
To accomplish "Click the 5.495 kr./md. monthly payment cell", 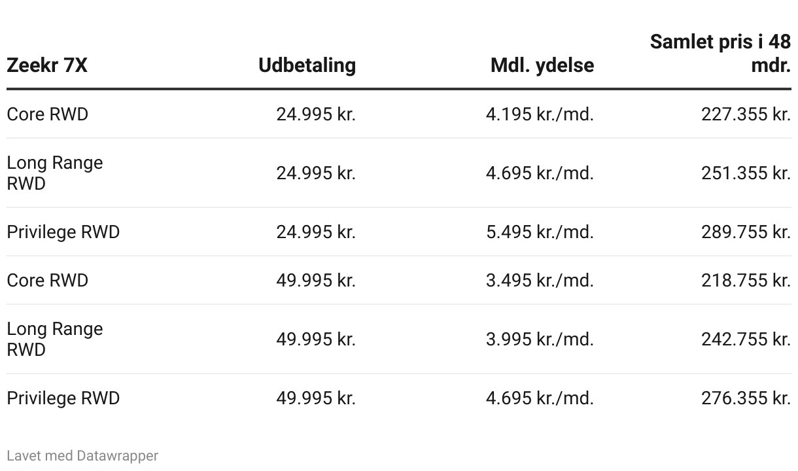I will pyautogui.click(x=540, y=232).
